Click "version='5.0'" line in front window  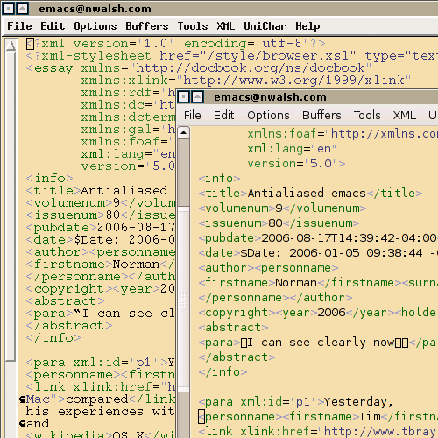tap(296, 164)
